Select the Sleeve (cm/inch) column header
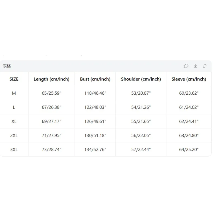The width and height of the screenshot is (217, 217). pos(189,79)
